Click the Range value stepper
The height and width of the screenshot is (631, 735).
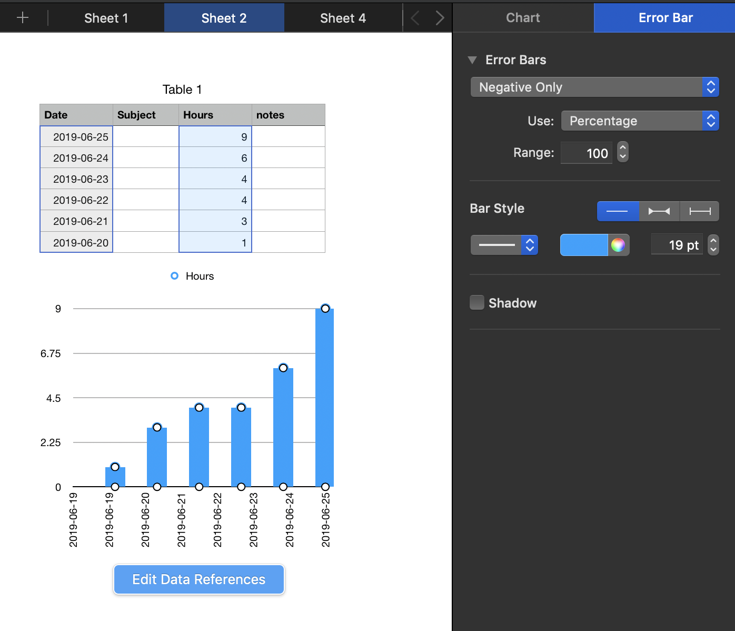point(623,152)
